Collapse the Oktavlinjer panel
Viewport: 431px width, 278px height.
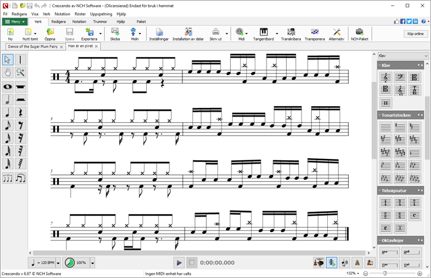pos(381,241)
